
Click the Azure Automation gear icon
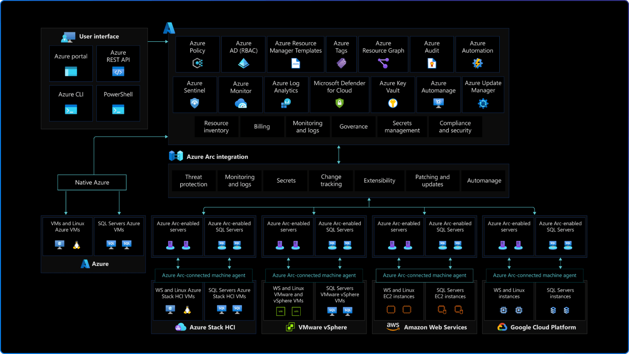(478, 63)
